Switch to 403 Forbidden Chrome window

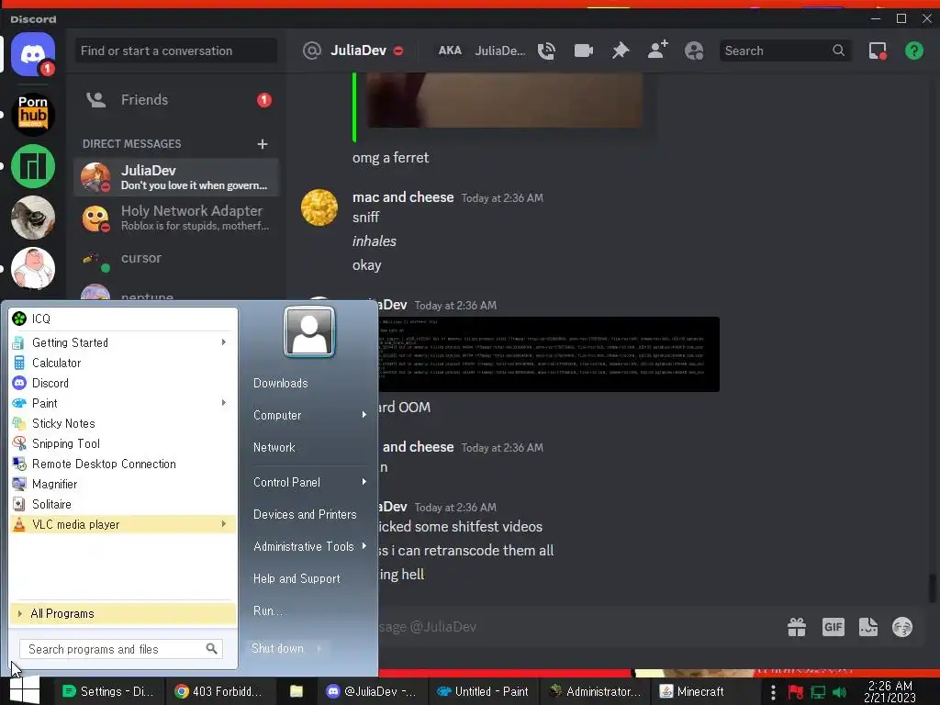coord(218,691)
